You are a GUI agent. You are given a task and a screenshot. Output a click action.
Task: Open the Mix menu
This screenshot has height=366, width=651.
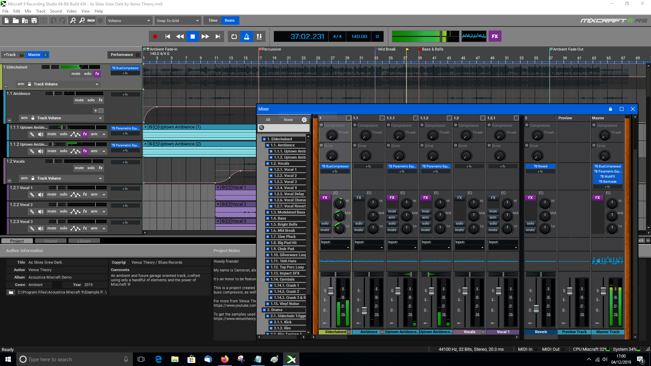pos(28,11)
